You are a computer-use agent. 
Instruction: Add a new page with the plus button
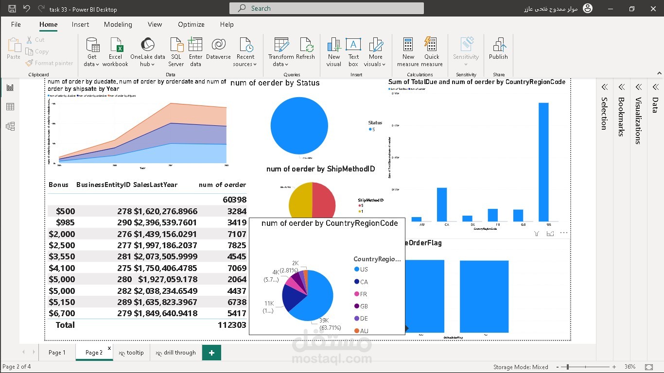pos(211,352)
